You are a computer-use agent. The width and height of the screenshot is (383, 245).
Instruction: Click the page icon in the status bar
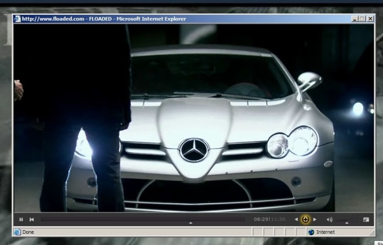(x=17, y=232)
